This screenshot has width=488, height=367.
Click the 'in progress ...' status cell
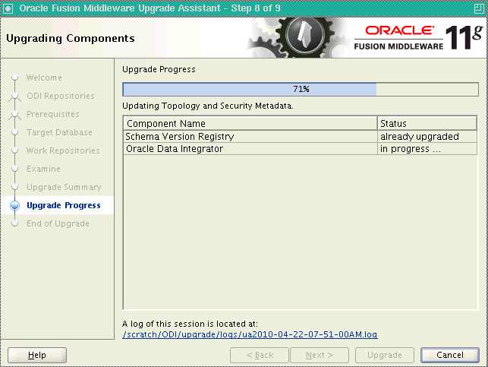tap(427, 149)
